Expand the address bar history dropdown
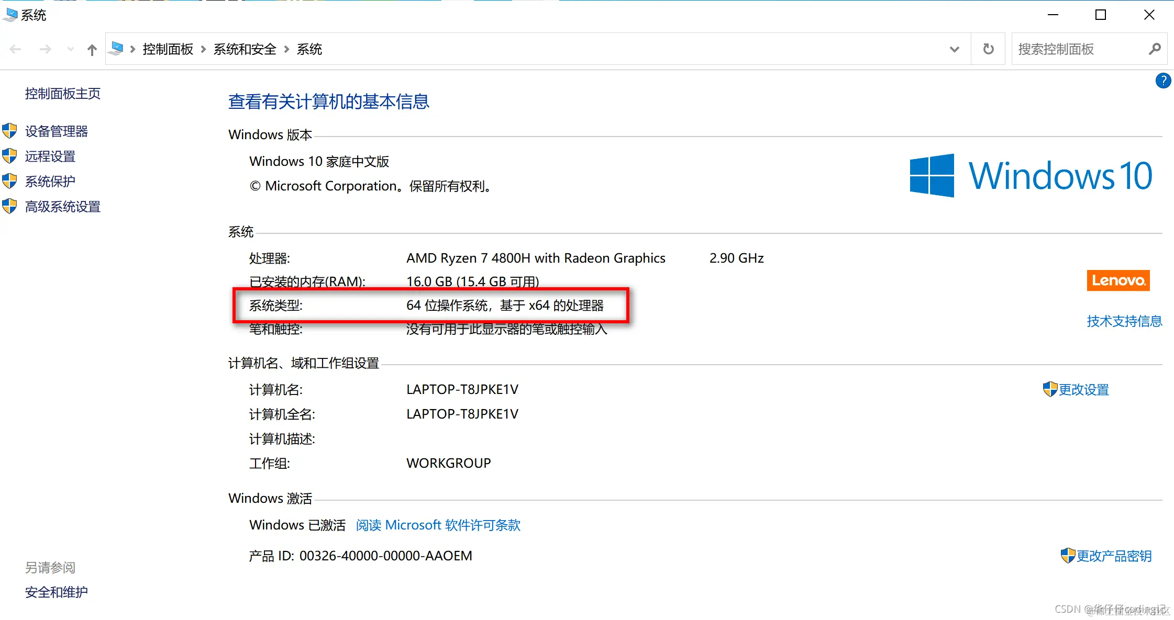This screenshot has width=1174, height=620. pyautogui.click(x=954, y=49)
